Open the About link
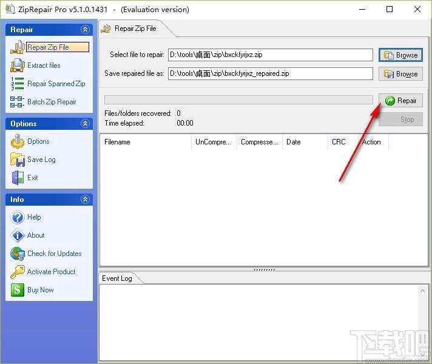Image resolution: width=432 pixels, height=364 pixels. coord(36,235)
